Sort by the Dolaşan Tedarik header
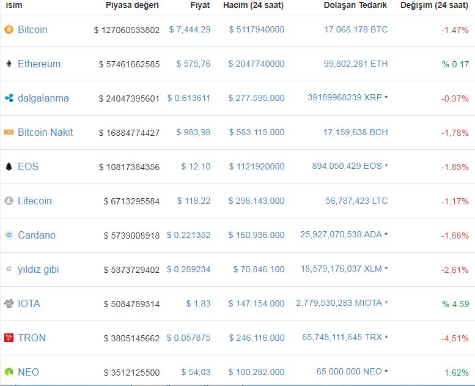This screenshot has height=386, width=475. coord(355,6)
